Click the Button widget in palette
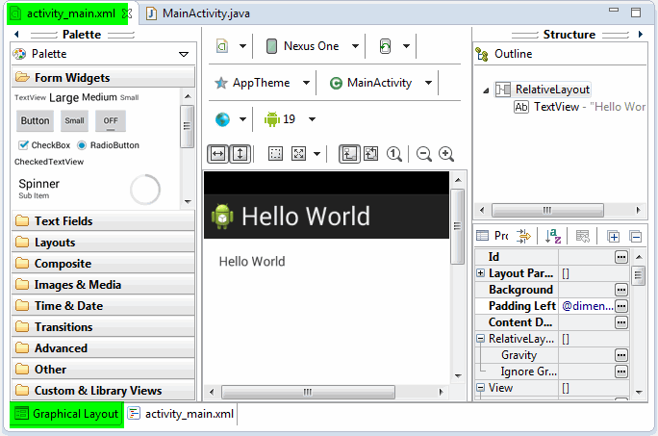Image resolution: width=658 pixels, height=436 pixels. (x=36, y=121)
